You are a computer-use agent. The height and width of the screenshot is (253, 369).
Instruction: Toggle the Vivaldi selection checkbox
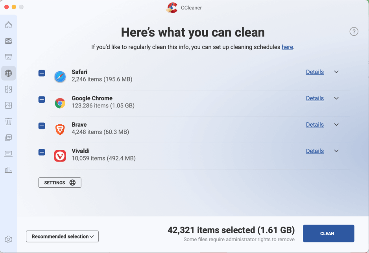click(x=42, y=152)
